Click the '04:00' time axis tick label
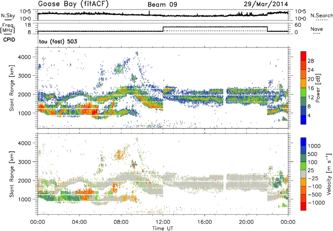This screenshot has width=333, height=231. coord(80,222)
